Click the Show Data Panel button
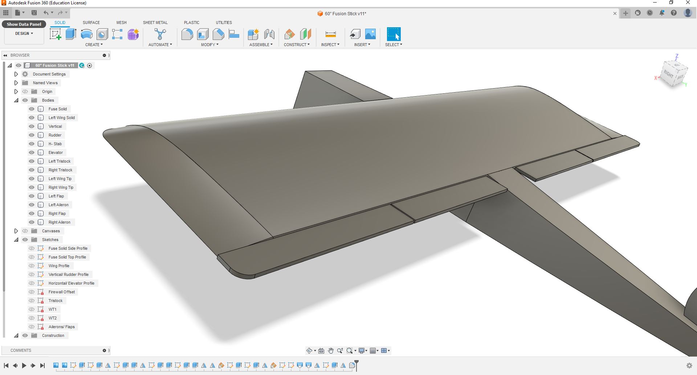This screenshot has height=375, width=697. tap(24, 24)
